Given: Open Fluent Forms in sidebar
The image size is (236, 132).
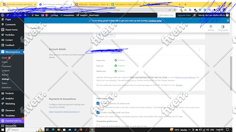Looking at the screenshot, I should (x=11, y=30).
